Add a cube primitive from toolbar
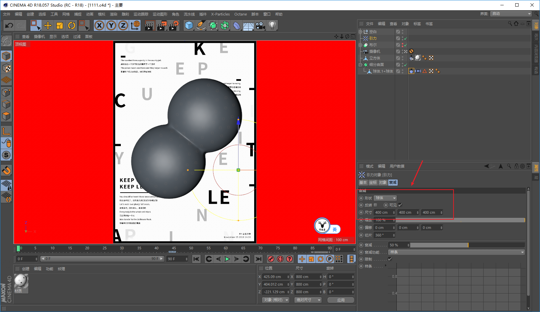The height and width of the screenshot is (312, 540). click(x=189, y=25)
